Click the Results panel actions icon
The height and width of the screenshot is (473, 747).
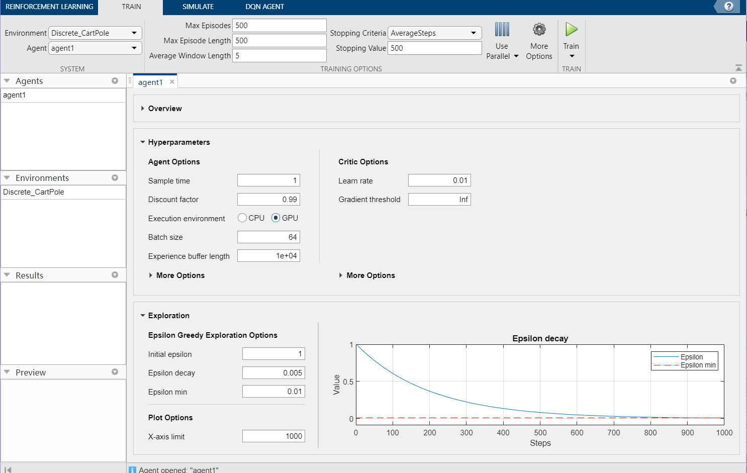pos(115,275)
